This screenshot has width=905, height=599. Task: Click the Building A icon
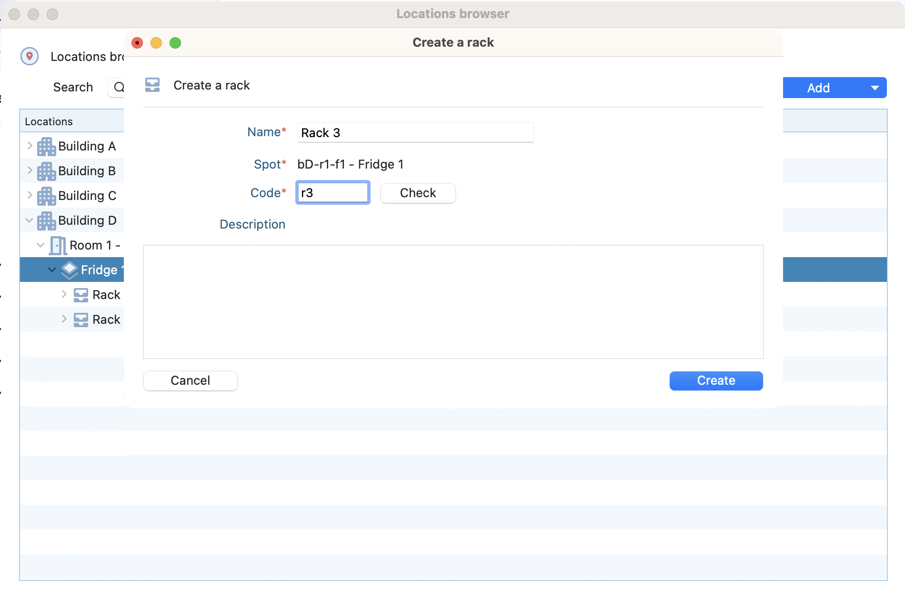46,147
